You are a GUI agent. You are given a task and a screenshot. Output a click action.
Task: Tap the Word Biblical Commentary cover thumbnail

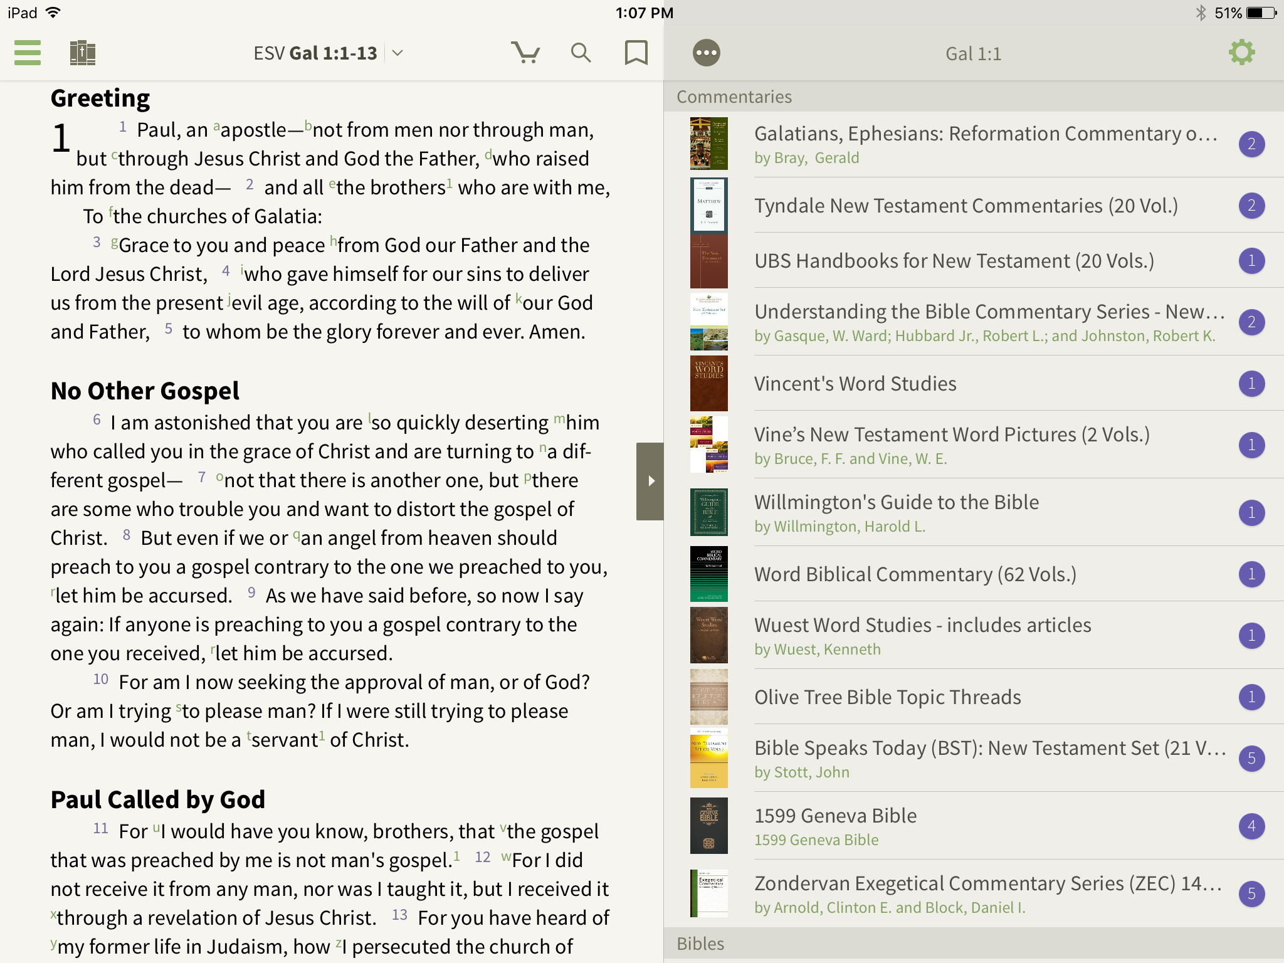point(709,574)
